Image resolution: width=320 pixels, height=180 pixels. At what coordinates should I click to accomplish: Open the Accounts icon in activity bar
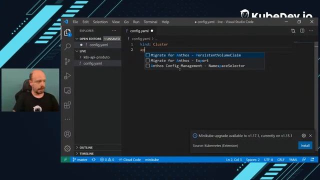pos(67,134)
